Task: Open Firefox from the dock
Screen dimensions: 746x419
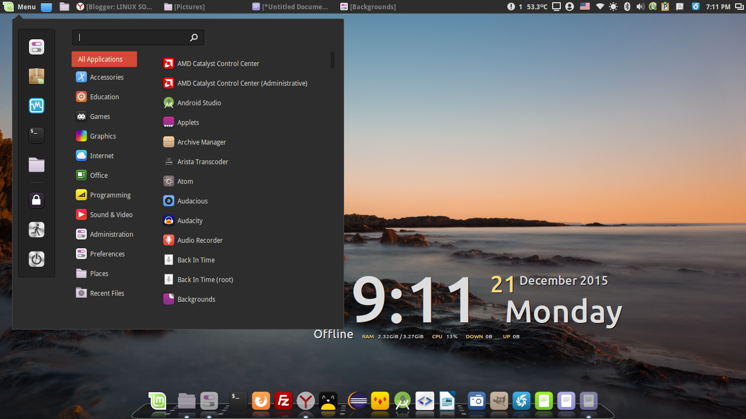Action: coord(260,401)
